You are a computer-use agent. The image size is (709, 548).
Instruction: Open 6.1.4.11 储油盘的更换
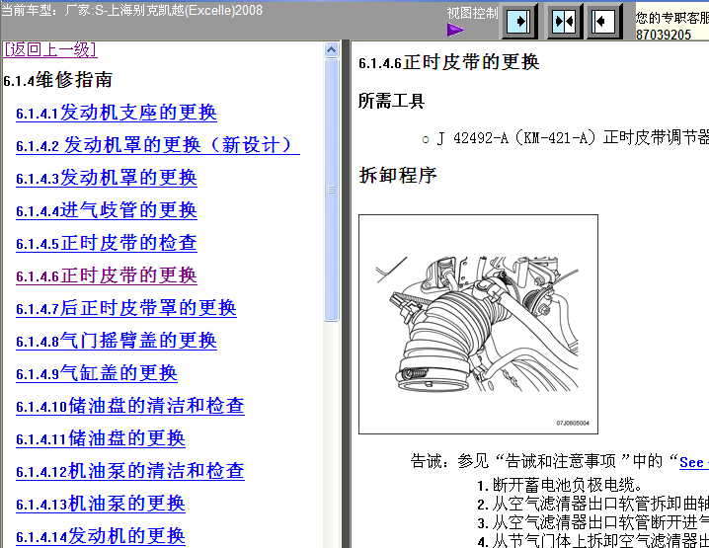(x=101, y=438)
